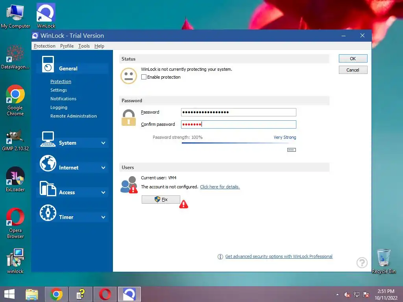
Task: Click the Cancel button
Action: click(353, 70)
